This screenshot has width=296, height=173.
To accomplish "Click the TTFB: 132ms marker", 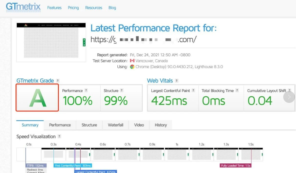I will tap(36, 166).
